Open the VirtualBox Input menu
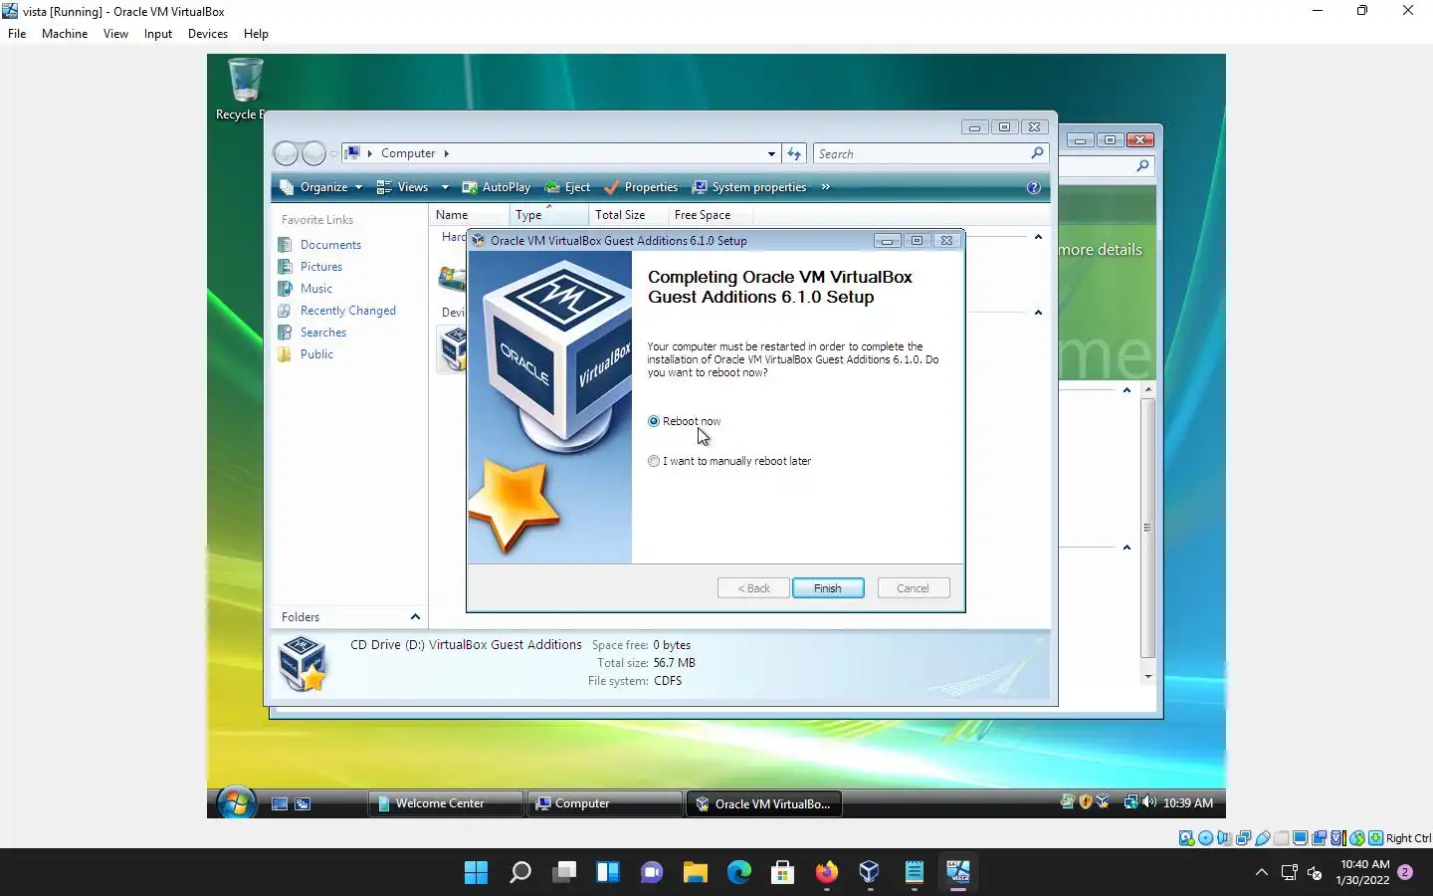1433x896 pixels. click(x=158, y=33)
